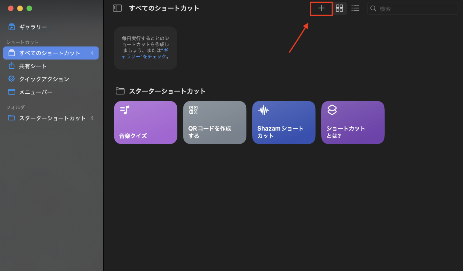Expand the ショートカット sidebar group

tap(22, 42)
